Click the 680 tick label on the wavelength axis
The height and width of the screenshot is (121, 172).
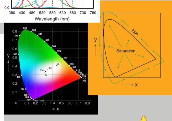click(72, 13)
